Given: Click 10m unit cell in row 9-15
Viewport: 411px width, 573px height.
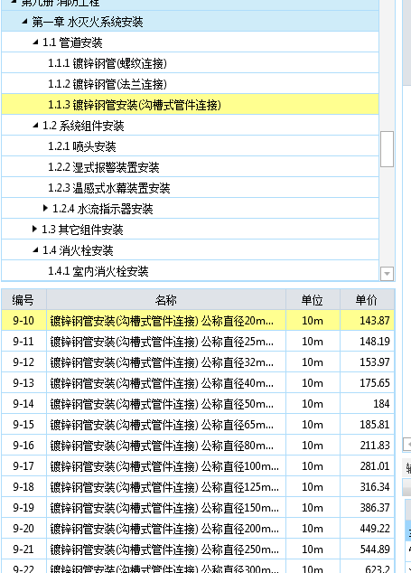Looking at the screenshot, I should tap(313, 425).
